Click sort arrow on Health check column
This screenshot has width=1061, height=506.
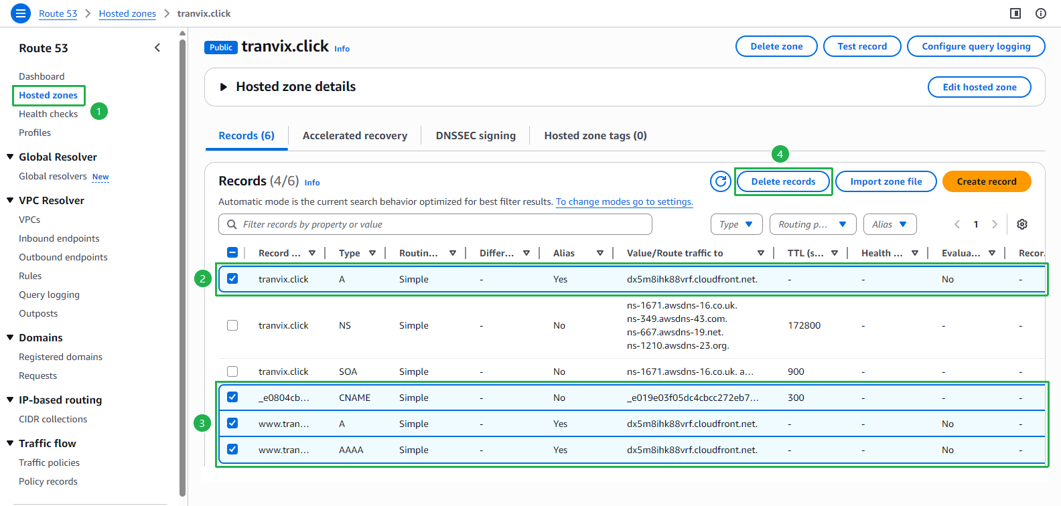point(915,253)
